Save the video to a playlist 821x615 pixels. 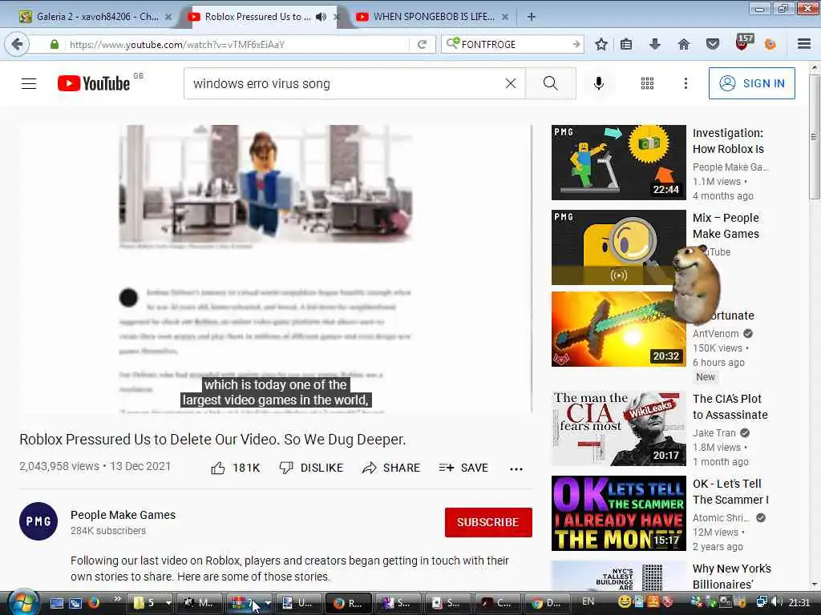(x=463, y=468)
